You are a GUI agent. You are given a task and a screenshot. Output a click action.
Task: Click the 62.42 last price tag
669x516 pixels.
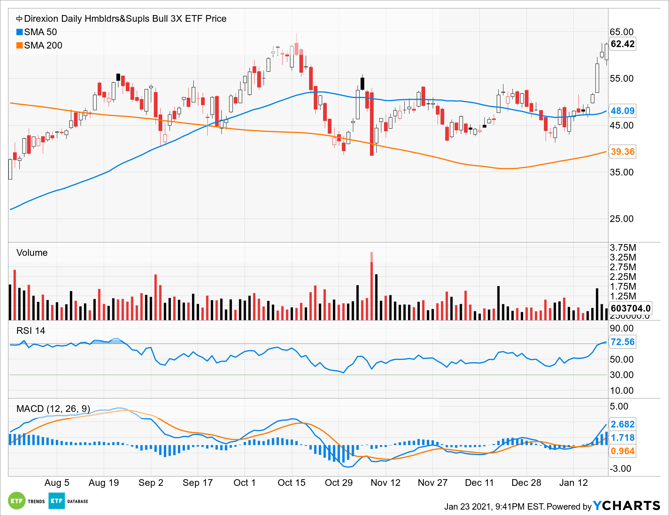(x=622, y=44)
